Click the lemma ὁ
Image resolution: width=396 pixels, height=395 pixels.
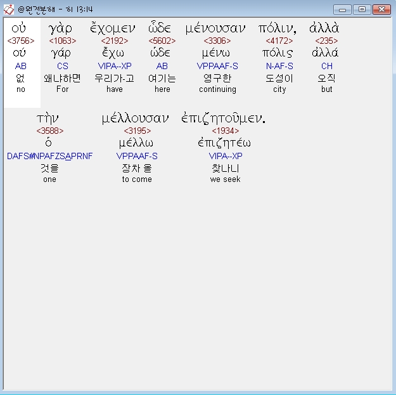[48, 143]
